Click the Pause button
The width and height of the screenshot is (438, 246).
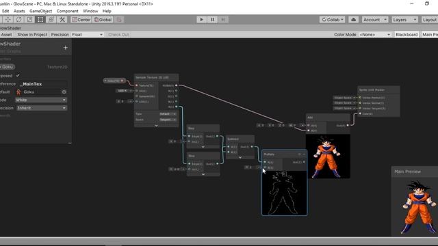click(x=212, y=20)
